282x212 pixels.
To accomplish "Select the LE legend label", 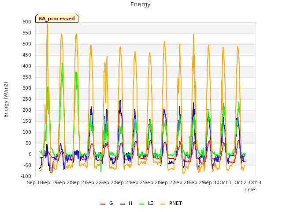I will (151, 203).
